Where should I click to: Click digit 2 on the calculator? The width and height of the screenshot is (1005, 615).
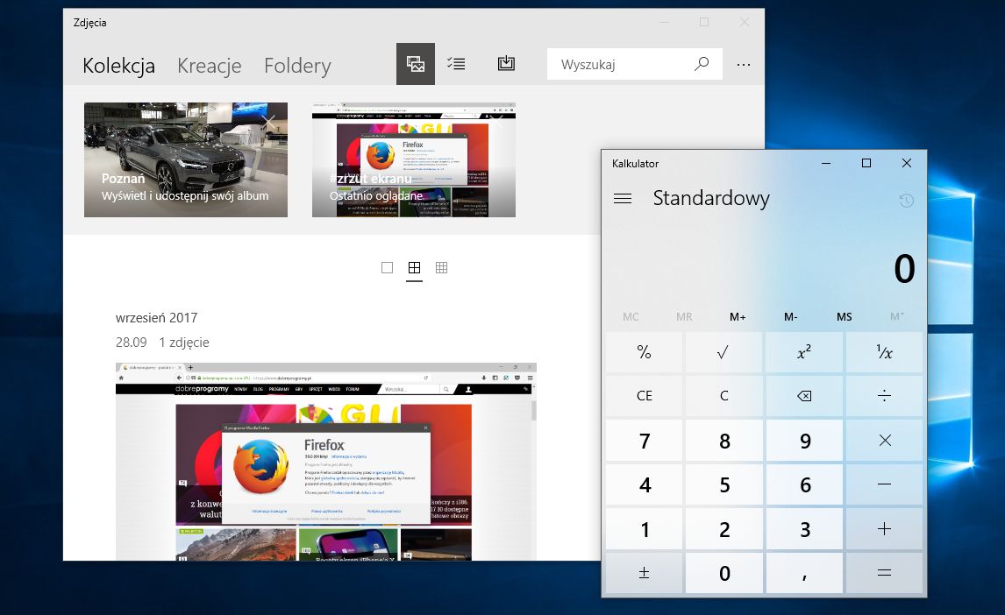(x=723, y=528)
